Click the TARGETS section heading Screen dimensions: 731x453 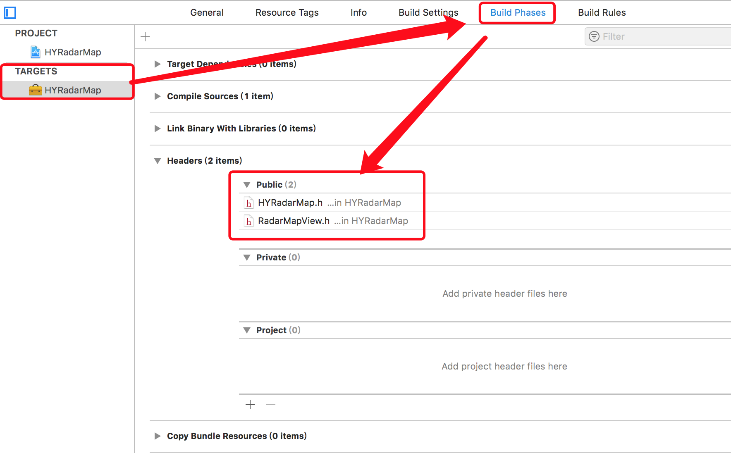tap(36, 72)
